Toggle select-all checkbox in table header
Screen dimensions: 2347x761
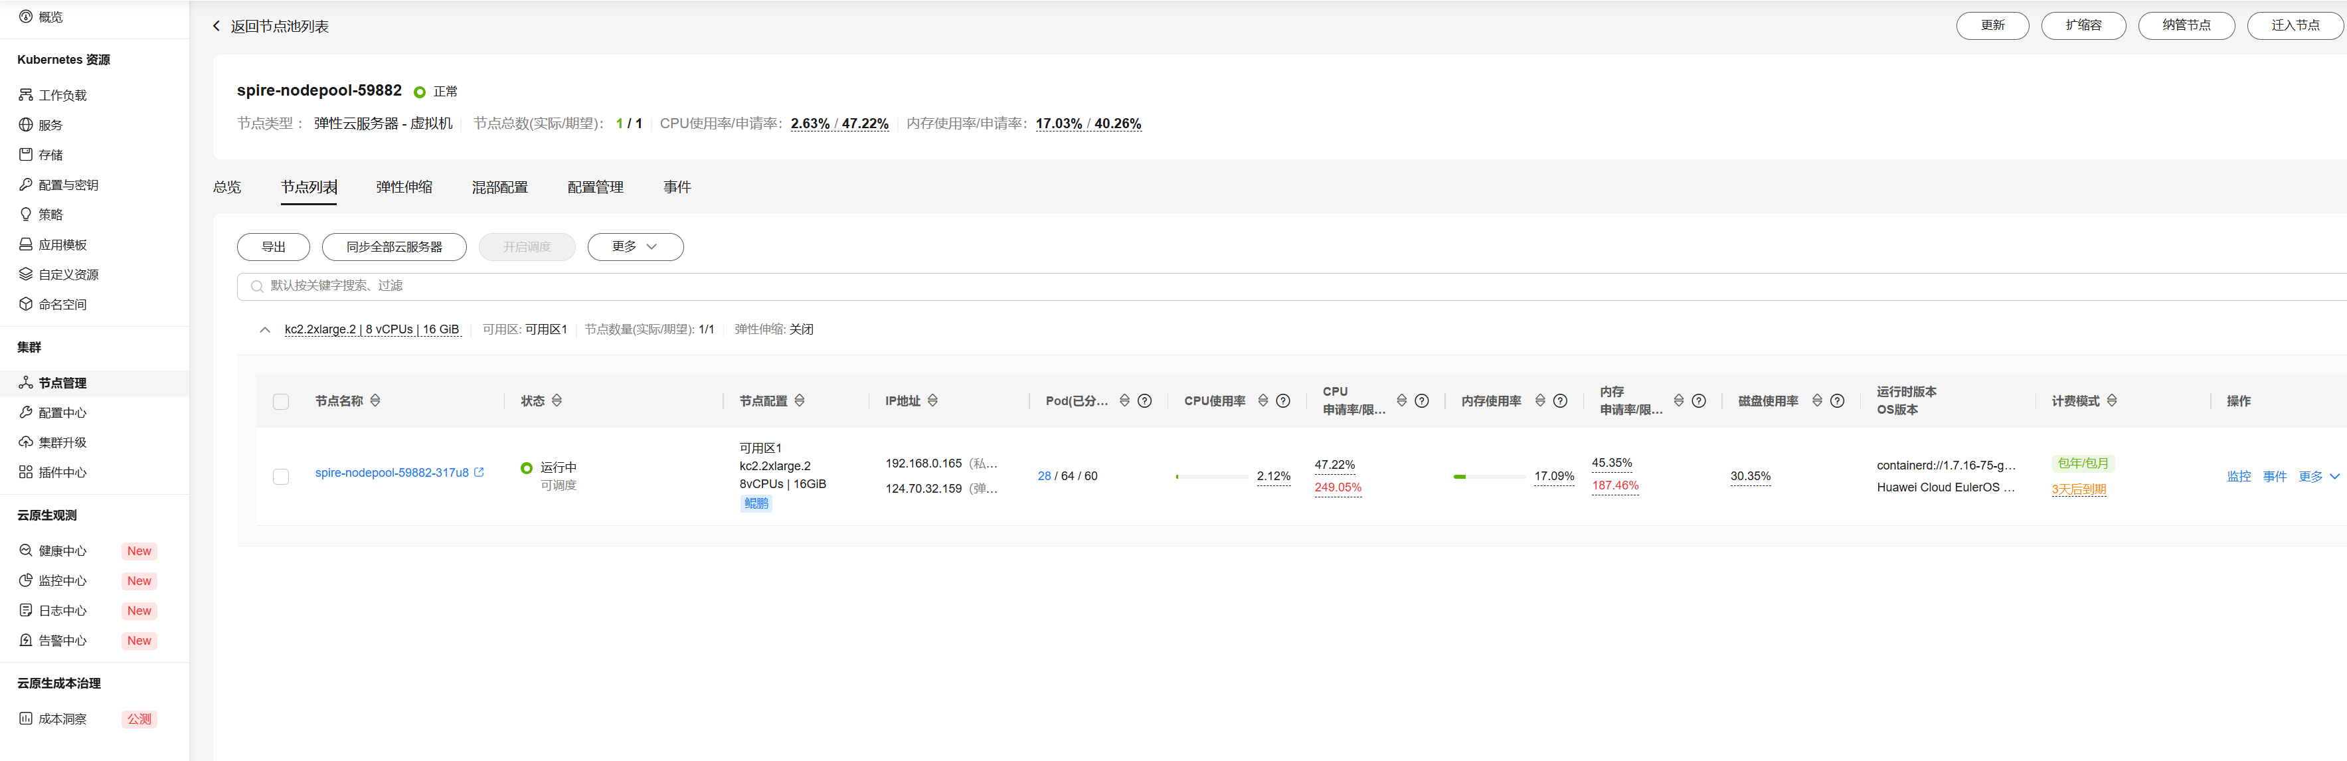(x=281, y=402)
